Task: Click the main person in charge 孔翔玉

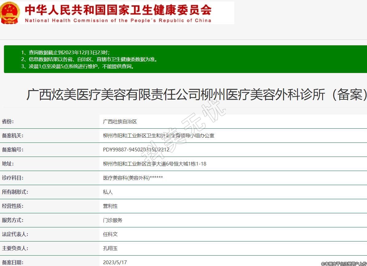Action: tap(110, 248)
